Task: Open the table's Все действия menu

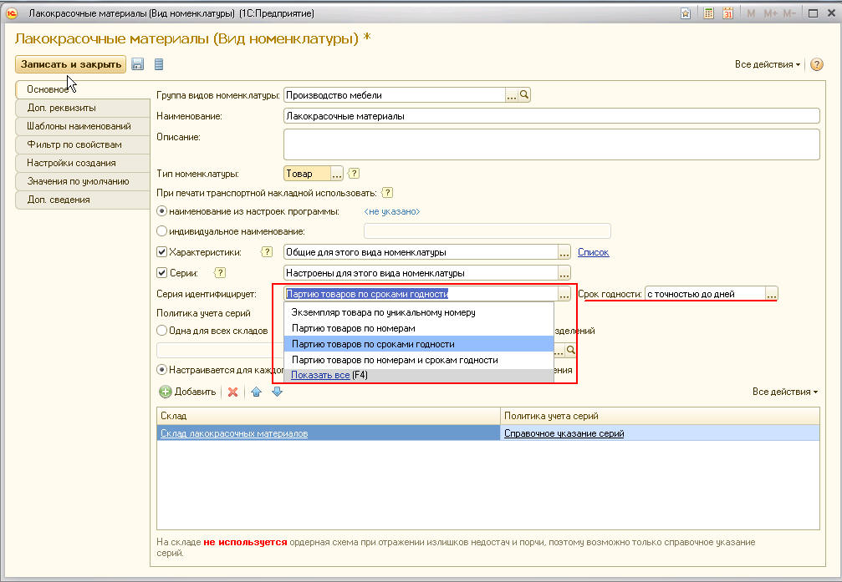Action: click(x=784, y=392)
